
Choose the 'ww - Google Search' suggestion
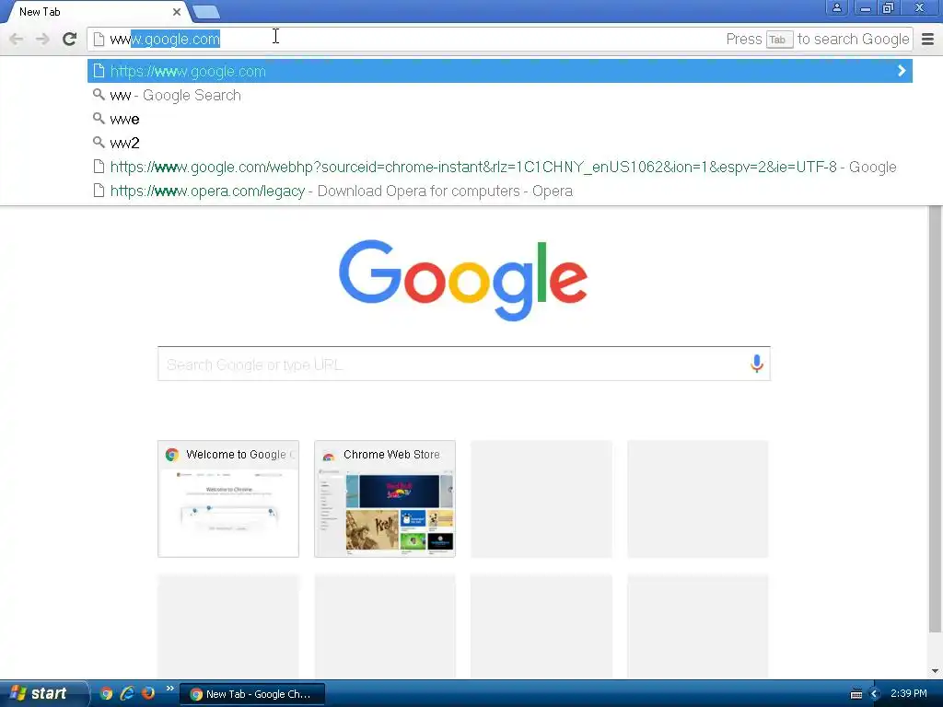pos(500,95)
